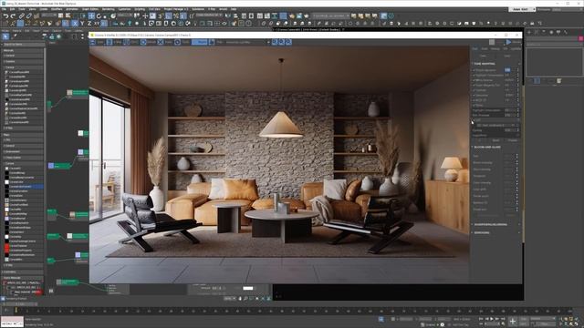The height and width of the screenshot is (328, 584).
Task: Switch to the Stats tab in VFB
Action: point(485,48)
